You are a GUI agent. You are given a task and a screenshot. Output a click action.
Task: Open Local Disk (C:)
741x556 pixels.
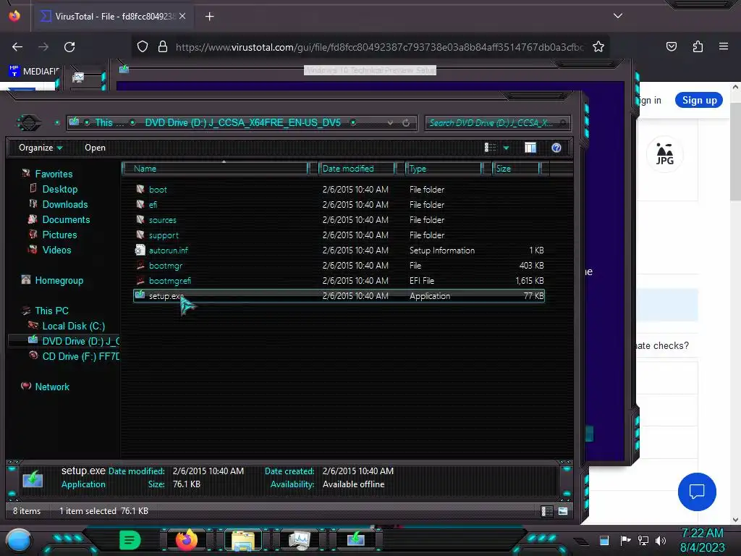pyautogui.click(x=74, y=326)
